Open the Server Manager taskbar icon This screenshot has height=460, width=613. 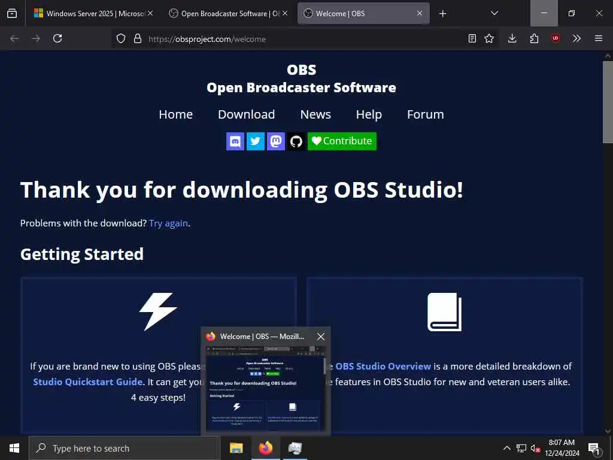[x=295, y=448]
